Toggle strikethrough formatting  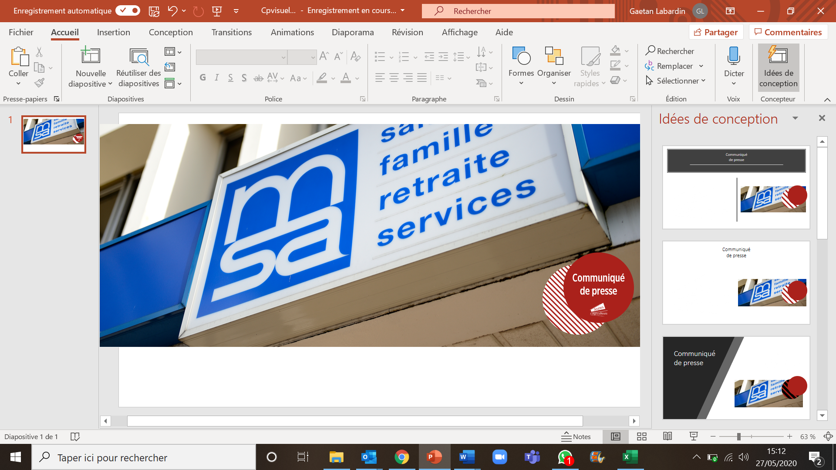[x=258, y=78]
